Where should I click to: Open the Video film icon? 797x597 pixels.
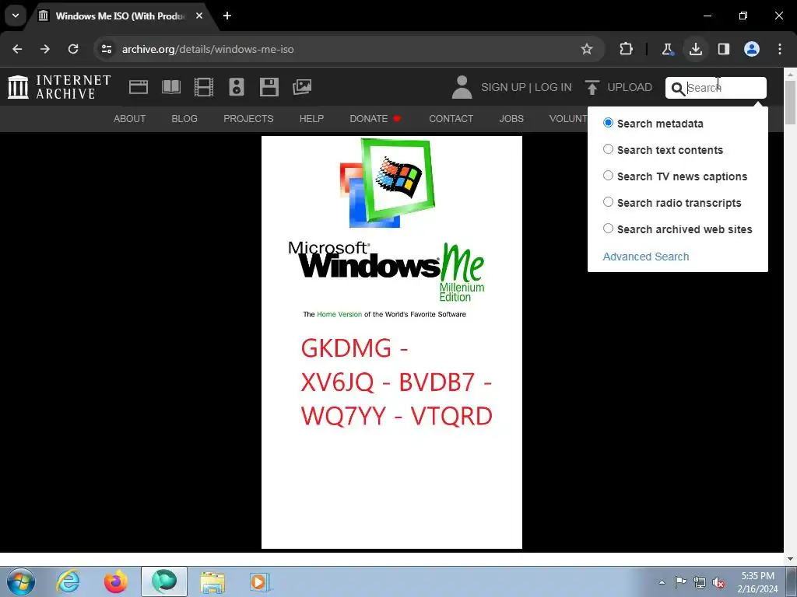point(204,87)
